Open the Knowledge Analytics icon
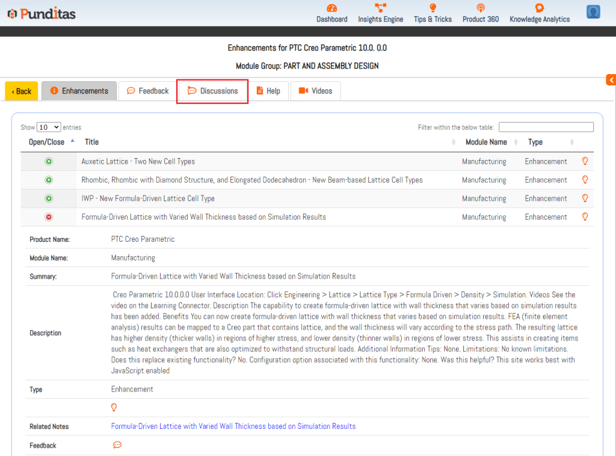Image resolution: width=616 pixels, height=456 pixels. click(539, 8)
